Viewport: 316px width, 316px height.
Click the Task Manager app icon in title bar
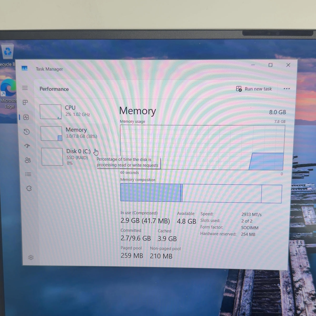24,68
